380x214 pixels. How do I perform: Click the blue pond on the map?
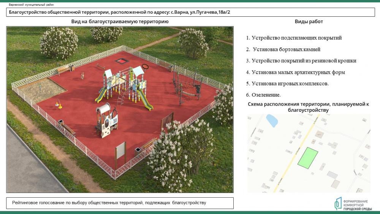[271, 121]
